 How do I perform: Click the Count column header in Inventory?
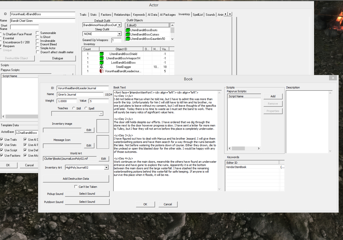tap(90, 49)
